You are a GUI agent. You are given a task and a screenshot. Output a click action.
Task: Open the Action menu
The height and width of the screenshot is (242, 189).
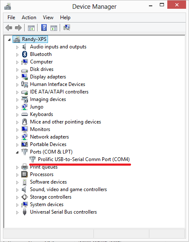29,18
